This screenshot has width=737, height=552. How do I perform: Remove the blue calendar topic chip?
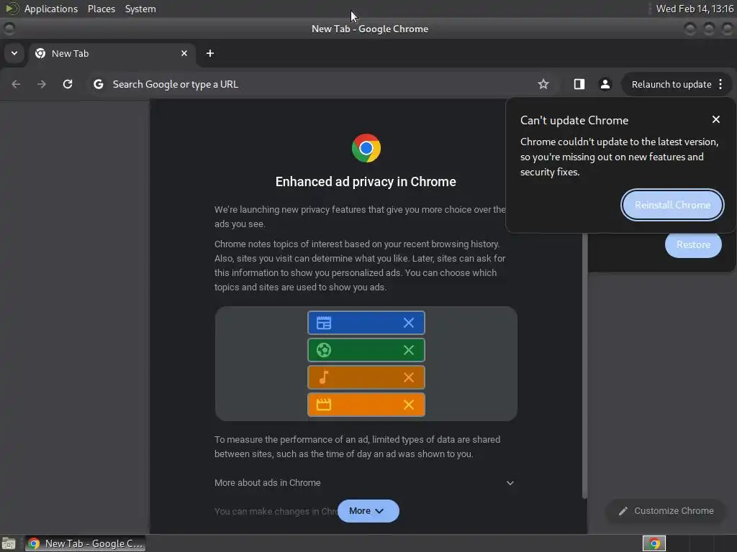click(409, 323)
